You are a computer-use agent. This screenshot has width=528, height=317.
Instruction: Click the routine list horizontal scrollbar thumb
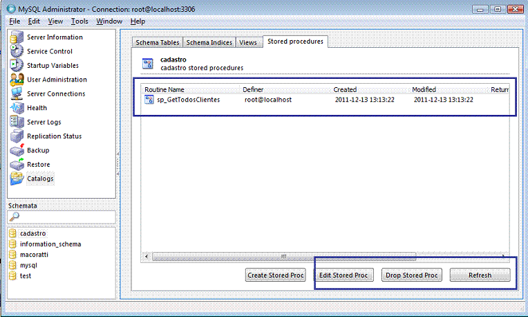284,257
